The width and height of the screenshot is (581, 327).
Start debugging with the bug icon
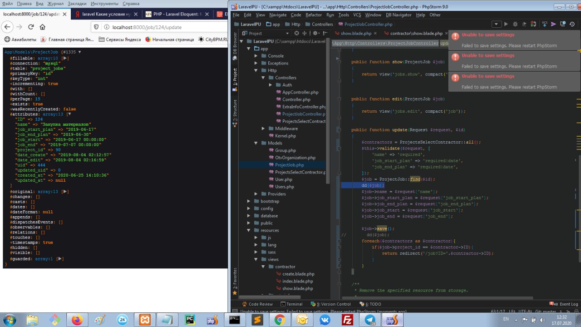(516, 24)
